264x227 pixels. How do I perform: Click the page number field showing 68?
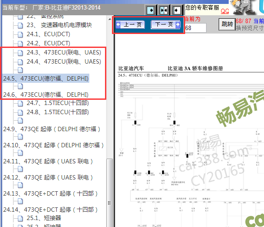pos(196,28)
